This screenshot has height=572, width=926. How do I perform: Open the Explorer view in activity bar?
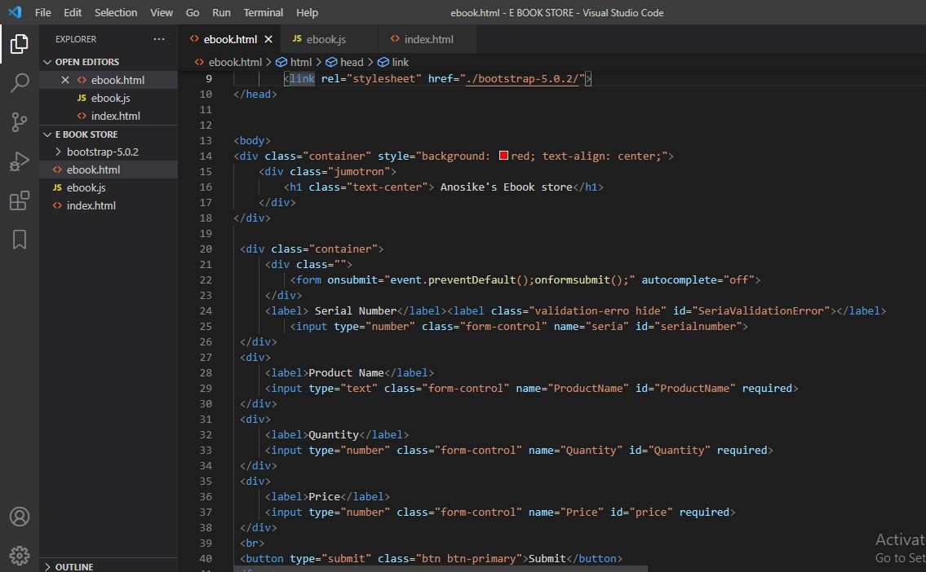point(19,44)
